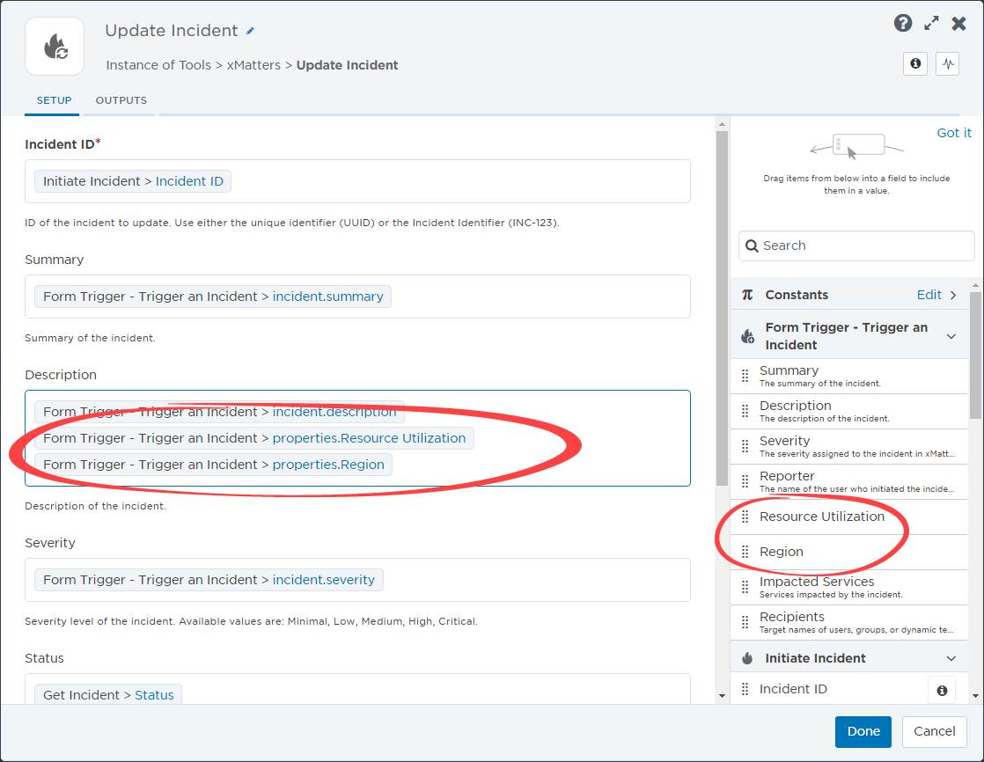Grab the drag handle beside Resource Utilization
The image size is (984, 762).
(745, 517)
